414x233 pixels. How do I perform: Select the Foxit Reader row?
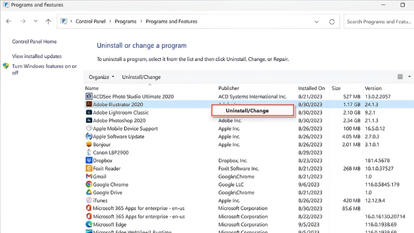point(249,168)
